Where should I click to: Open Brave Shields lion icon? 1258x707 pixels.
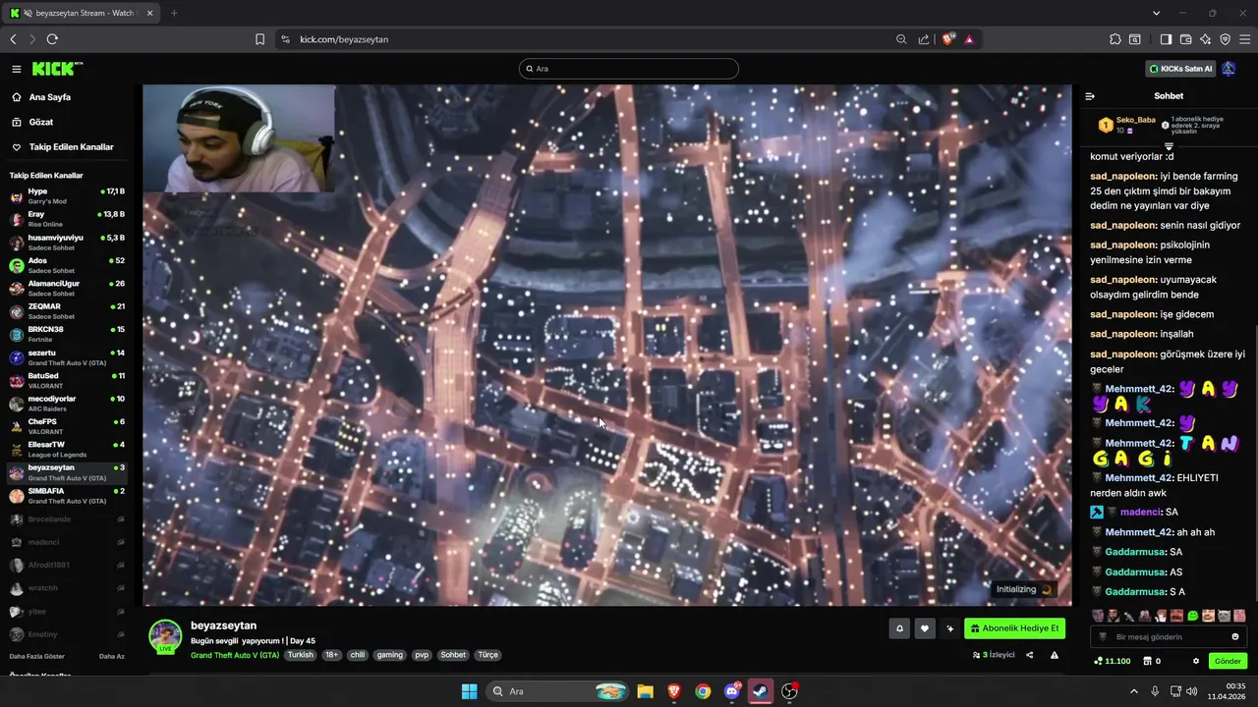(x=948, y=39)
